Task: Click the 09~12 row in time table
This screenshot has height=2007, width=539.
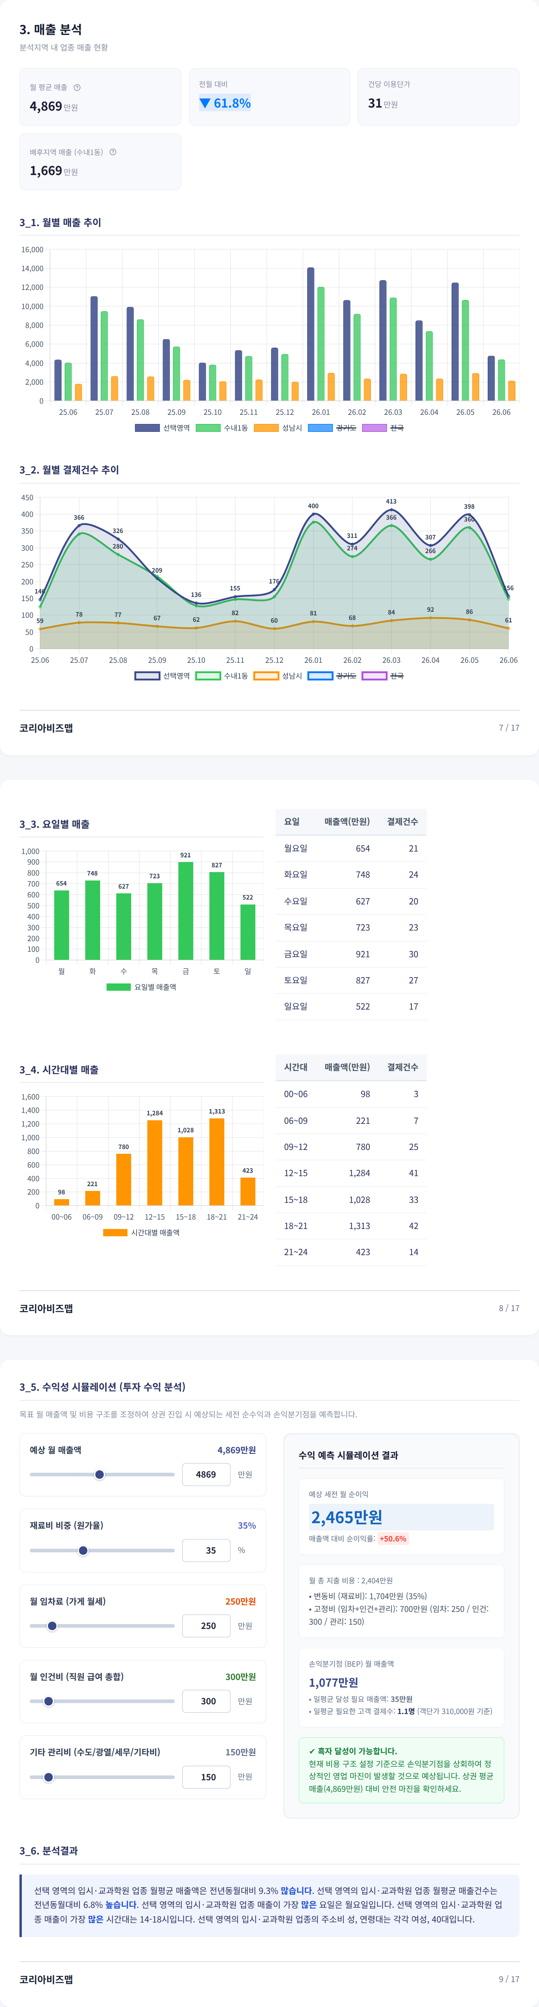Action: tap(351, 1147)
